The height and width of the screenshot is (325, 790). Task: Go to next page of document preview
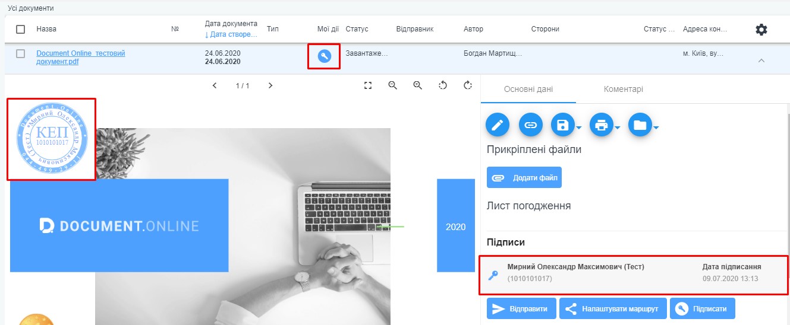pyautogui.click(x=270, y=85)
